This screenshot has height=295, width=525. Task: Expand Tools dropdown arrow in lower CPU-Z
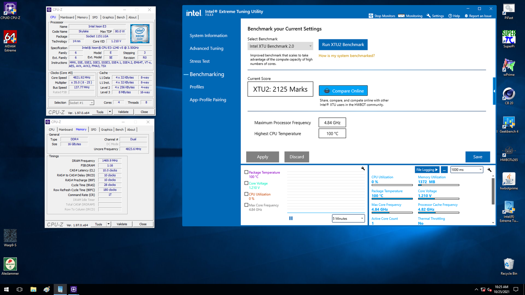click(108, 224)
